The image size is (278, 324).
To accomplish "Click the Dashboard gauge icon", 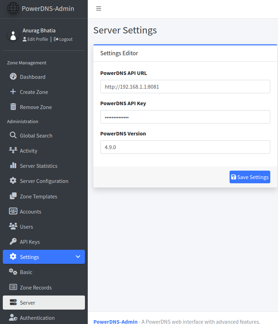I will [13, 76].
